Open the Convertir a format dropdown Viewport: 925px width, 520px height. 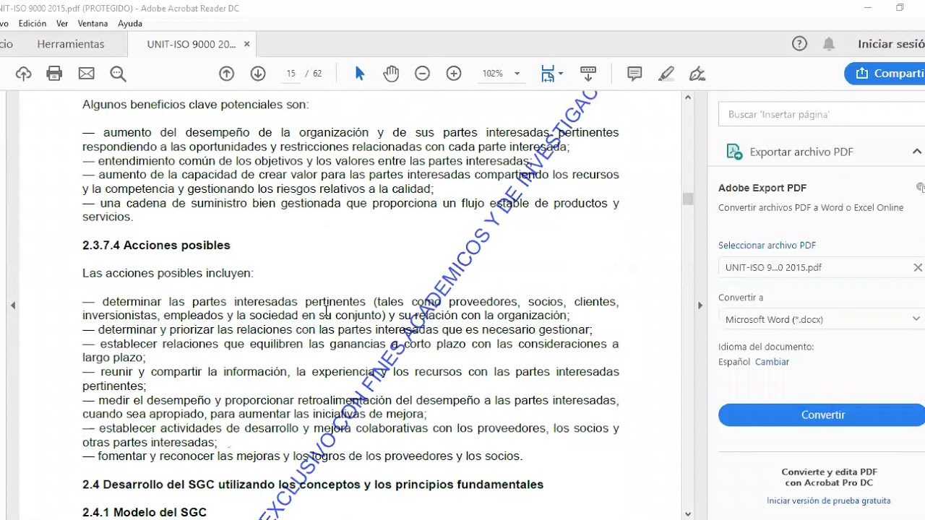(822, 319)
